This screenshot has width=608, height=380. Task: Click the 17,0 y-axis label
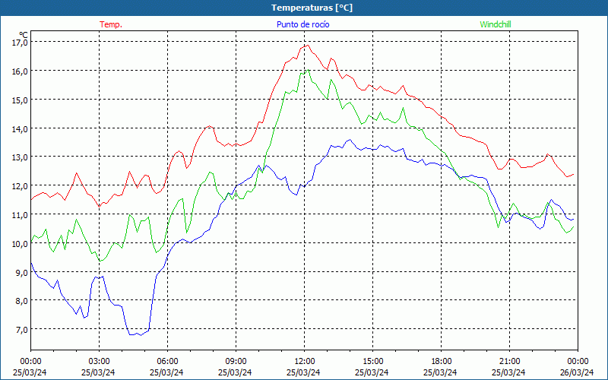tap(20, 43)
